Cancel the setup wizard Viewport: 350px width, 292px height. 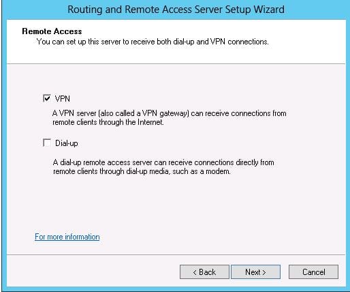pos(313,272)
